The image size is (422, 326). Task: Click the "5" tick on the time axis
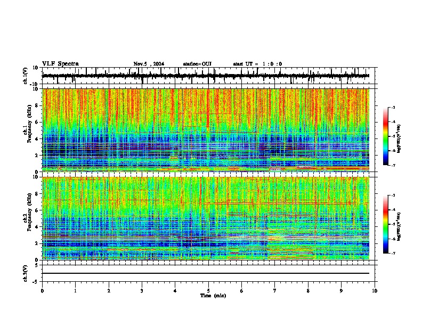coord(208,291)
